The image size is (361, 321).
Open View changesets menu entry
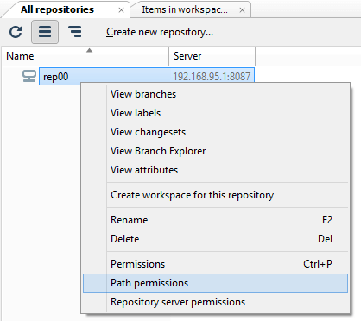pos(215,132)
